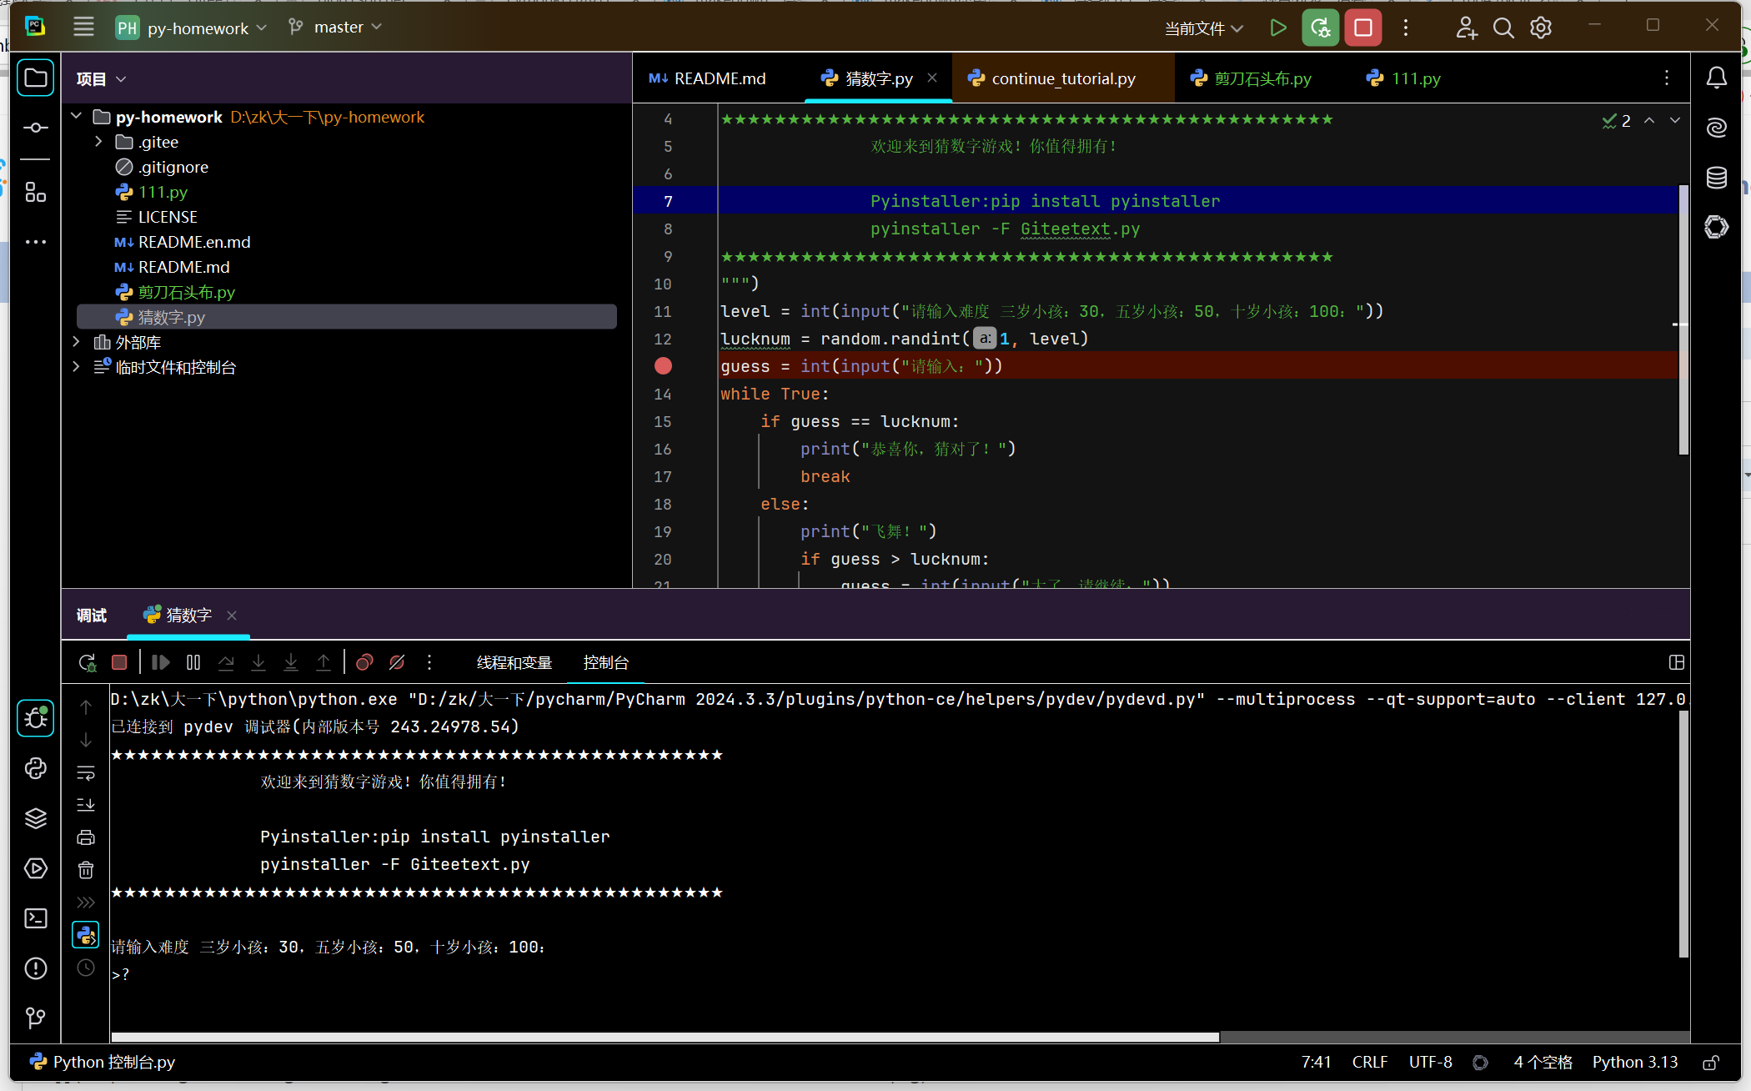Toggle soft-wrap in the console

pyautogui.click(x=86, y=772)
